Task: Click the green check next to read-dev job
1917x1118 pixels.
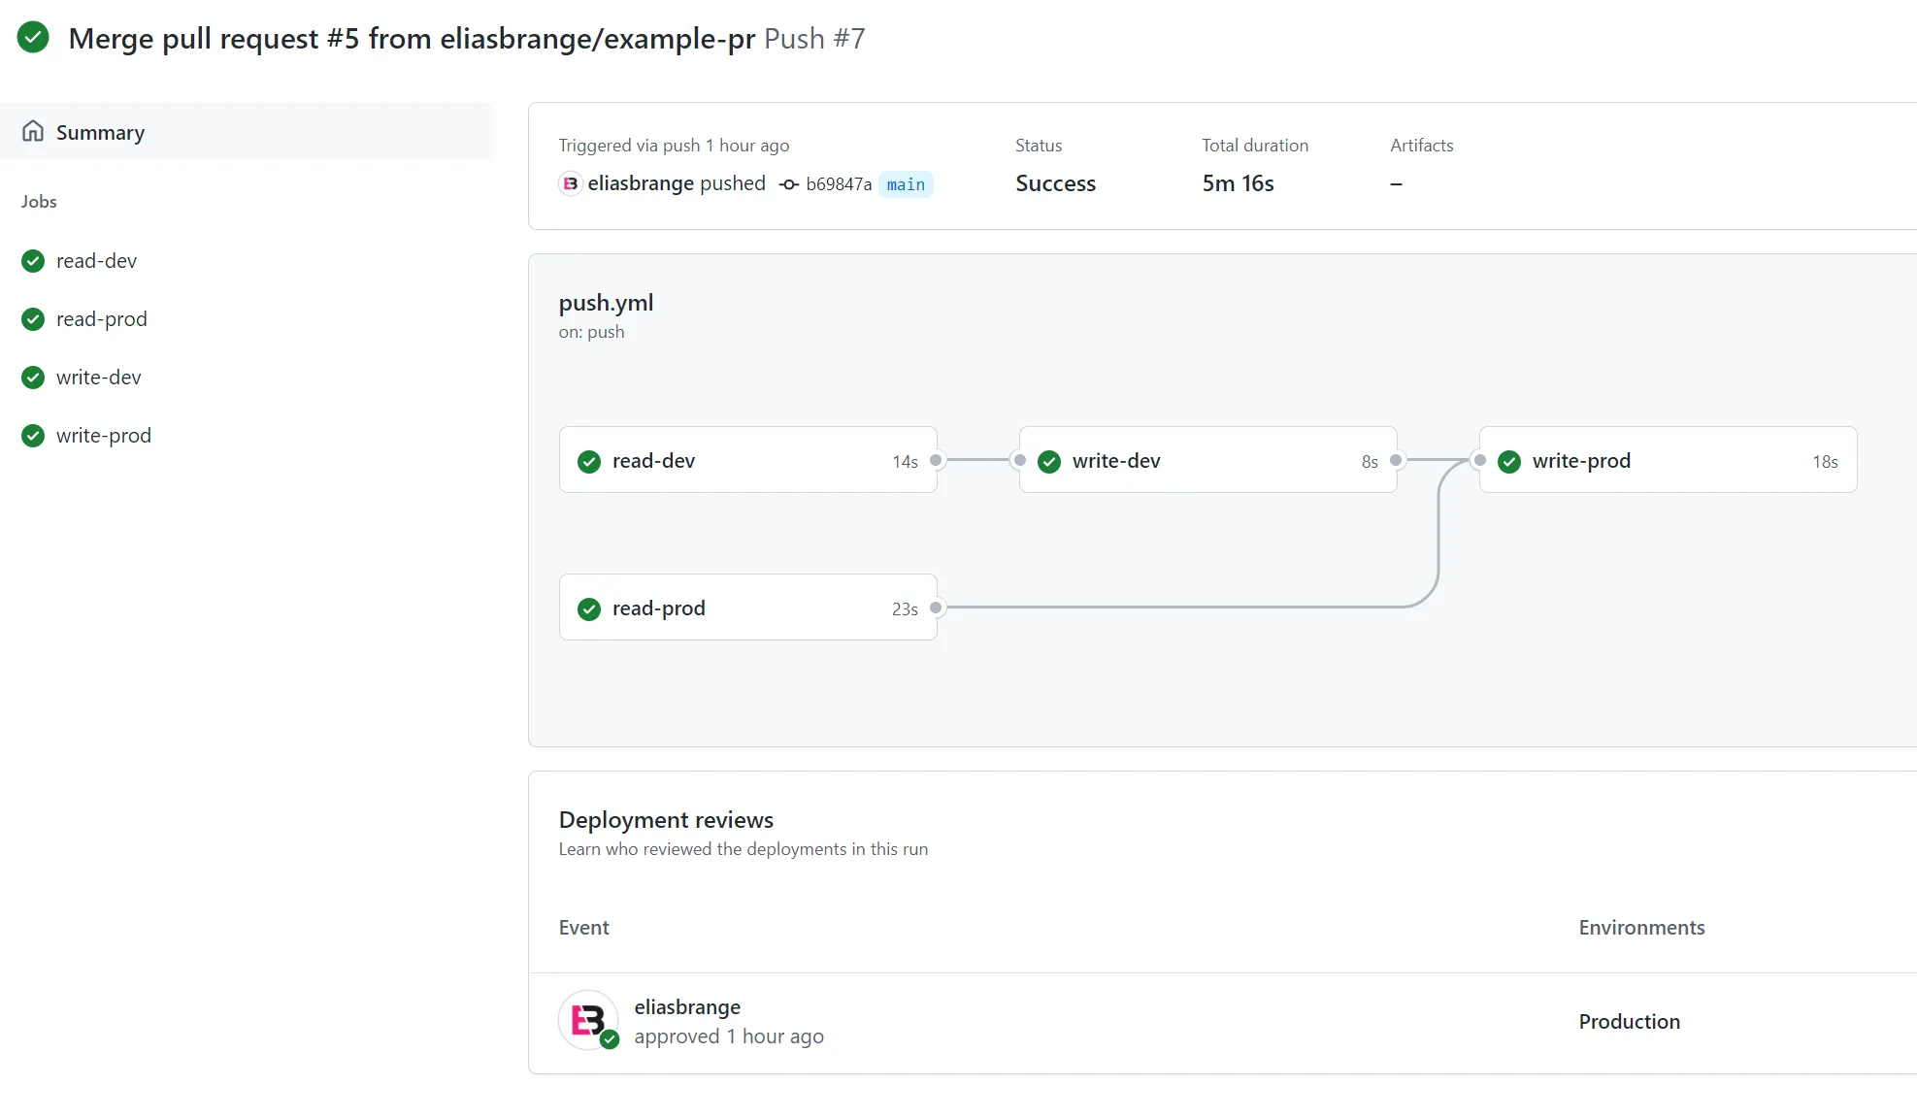Action: pyautogui.click(x=32, y=260)
